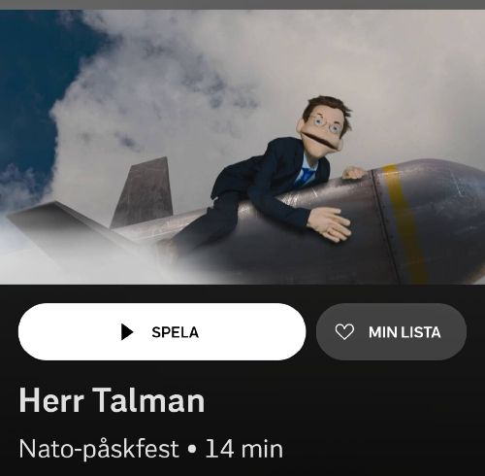485x476 pixels.
Task: Click the 14 min duration text
Action: (244, 449)
